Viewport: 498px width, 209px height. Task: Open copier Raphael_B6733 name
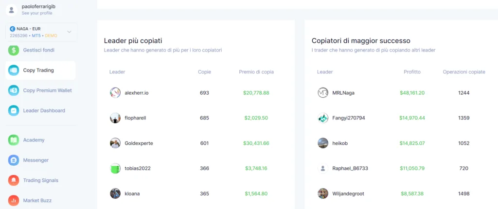click(350, 168)
